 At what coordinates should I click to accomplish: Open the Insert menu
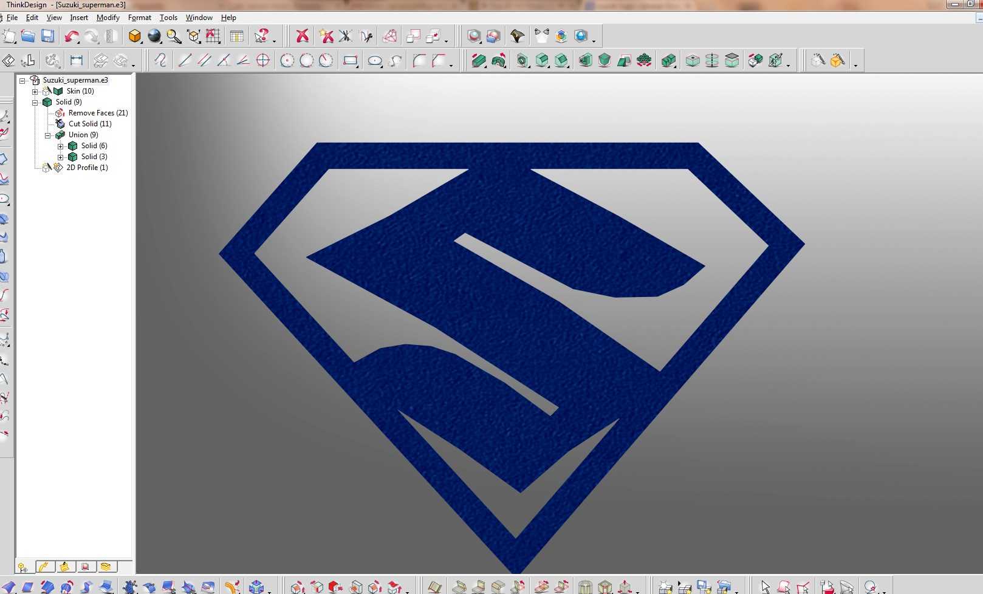click(x=79, y=18)
